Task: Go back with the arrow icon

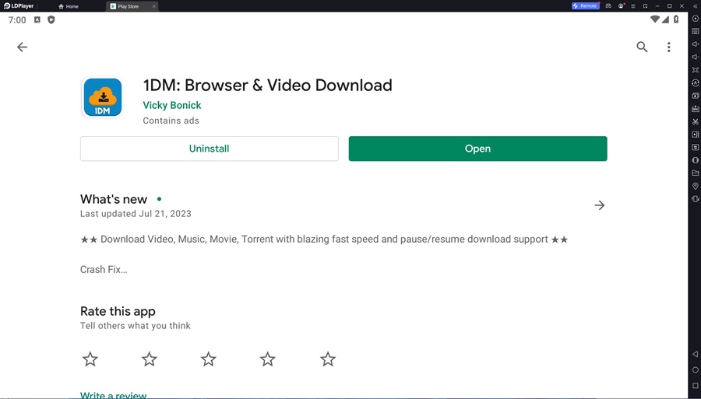Action: pyautogui.click(x=22, y=47)
